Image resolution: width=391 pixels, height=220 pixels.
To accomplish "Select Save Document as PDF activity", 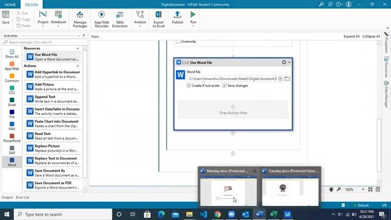I will coord(53,185).
